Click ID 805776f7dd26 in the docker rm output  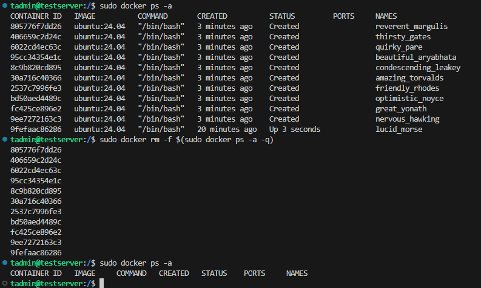pos(36,150)
